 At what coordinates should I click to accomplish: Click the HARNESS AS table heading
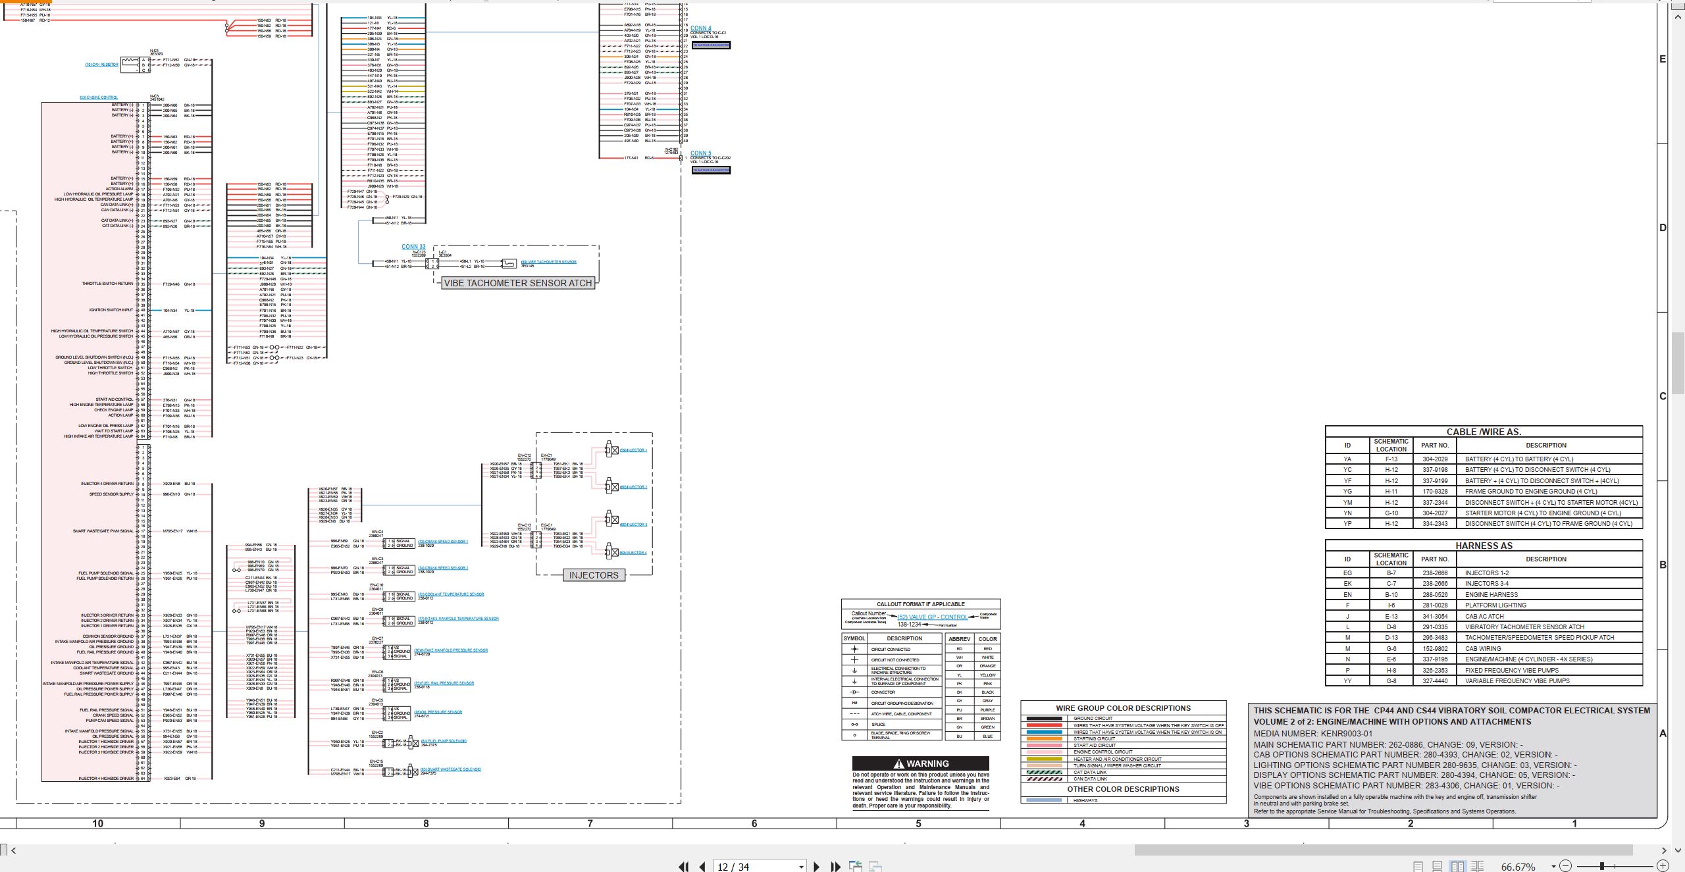1484,546
